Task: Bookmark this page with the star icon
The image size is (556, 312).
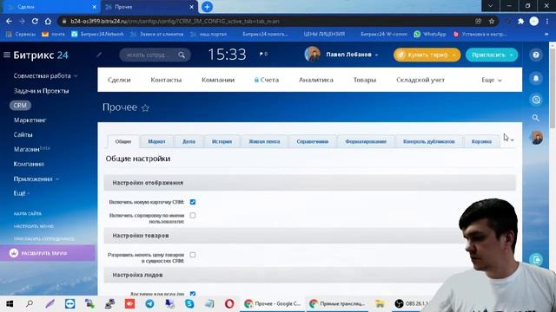Action: [x=492, y=21]
